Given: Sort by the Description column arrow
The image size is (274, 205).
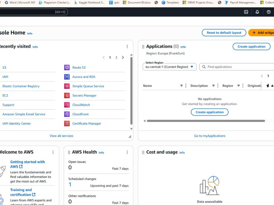Looking at the screenshot, I should 213,86.
